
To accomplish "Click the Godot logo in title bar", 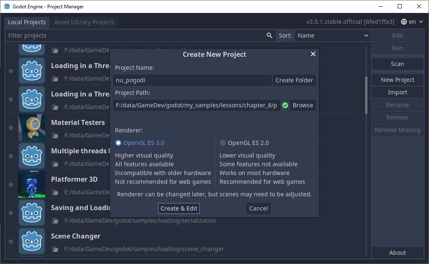I will point(7,6).
